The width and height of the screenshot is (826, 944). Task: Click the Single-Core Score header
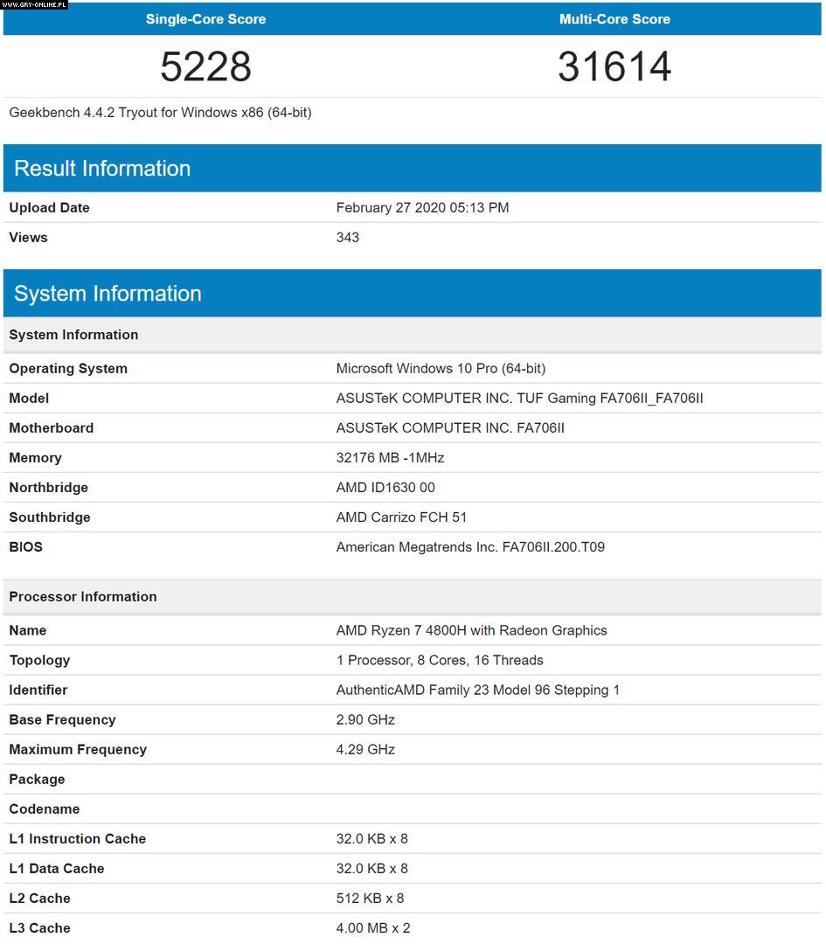(x=205, y=19)
